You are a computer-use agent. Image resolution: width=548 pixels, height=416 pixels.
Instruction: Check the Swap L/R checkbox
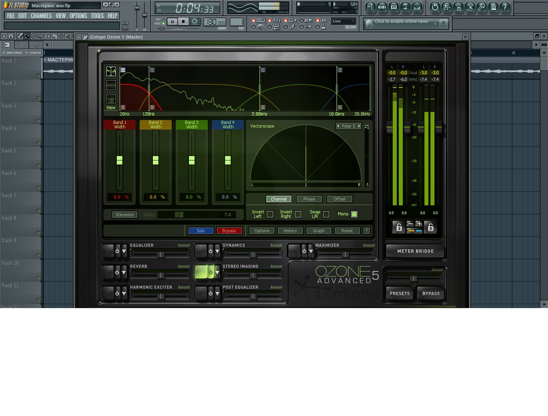pyautogui.click(x=326, y=214)
